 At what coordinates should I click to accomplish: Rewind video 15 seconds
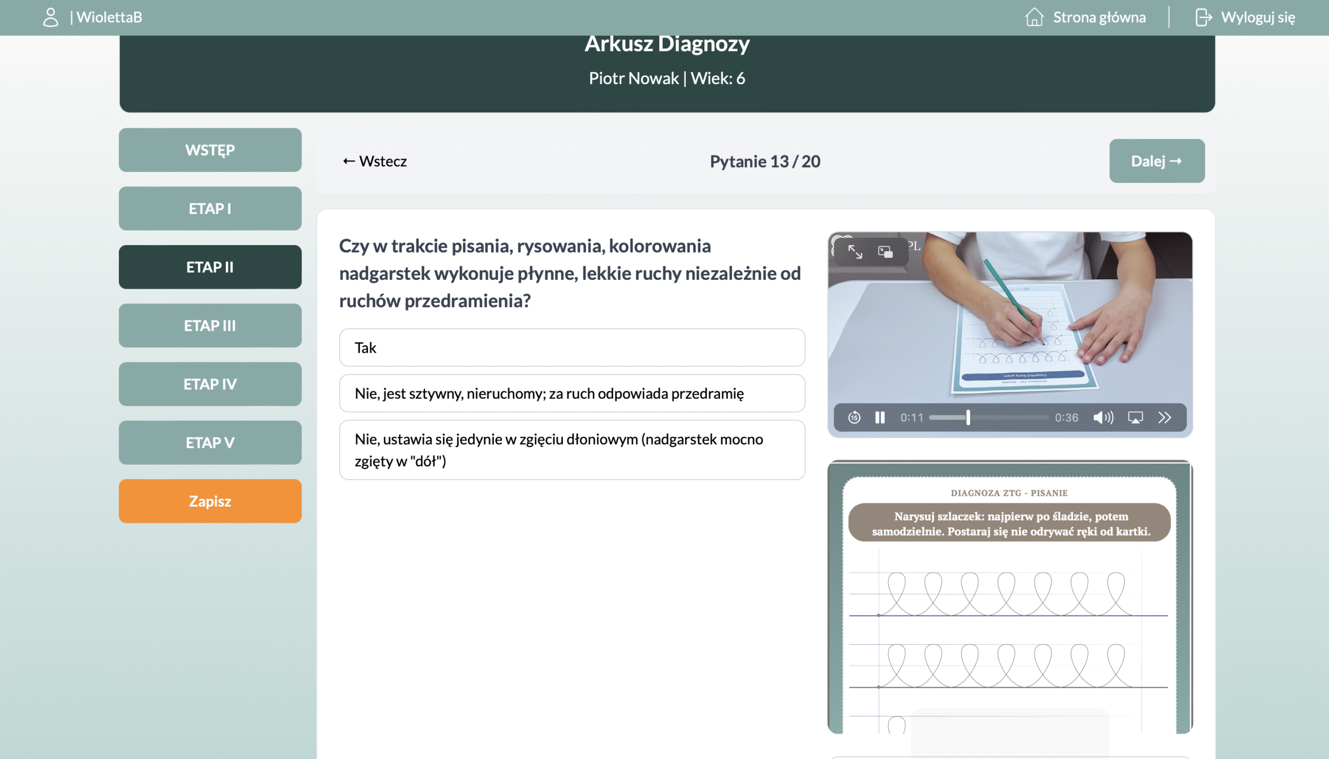point(853,417)
